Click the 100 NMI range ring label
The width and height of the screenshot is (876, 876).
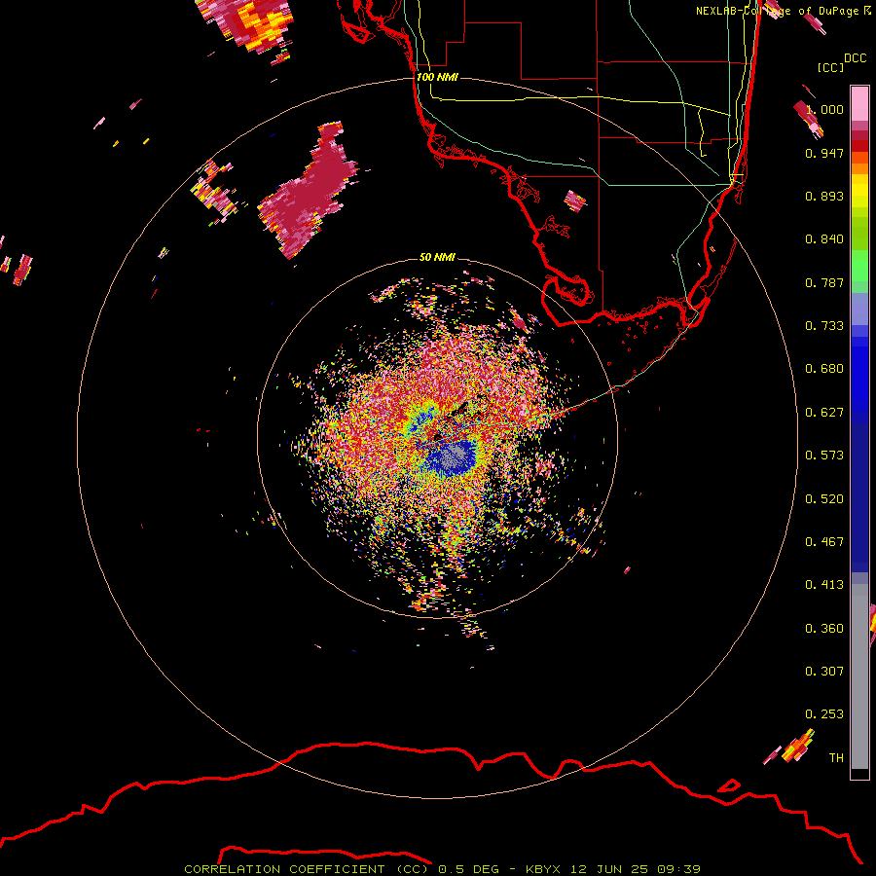[437, 77]
